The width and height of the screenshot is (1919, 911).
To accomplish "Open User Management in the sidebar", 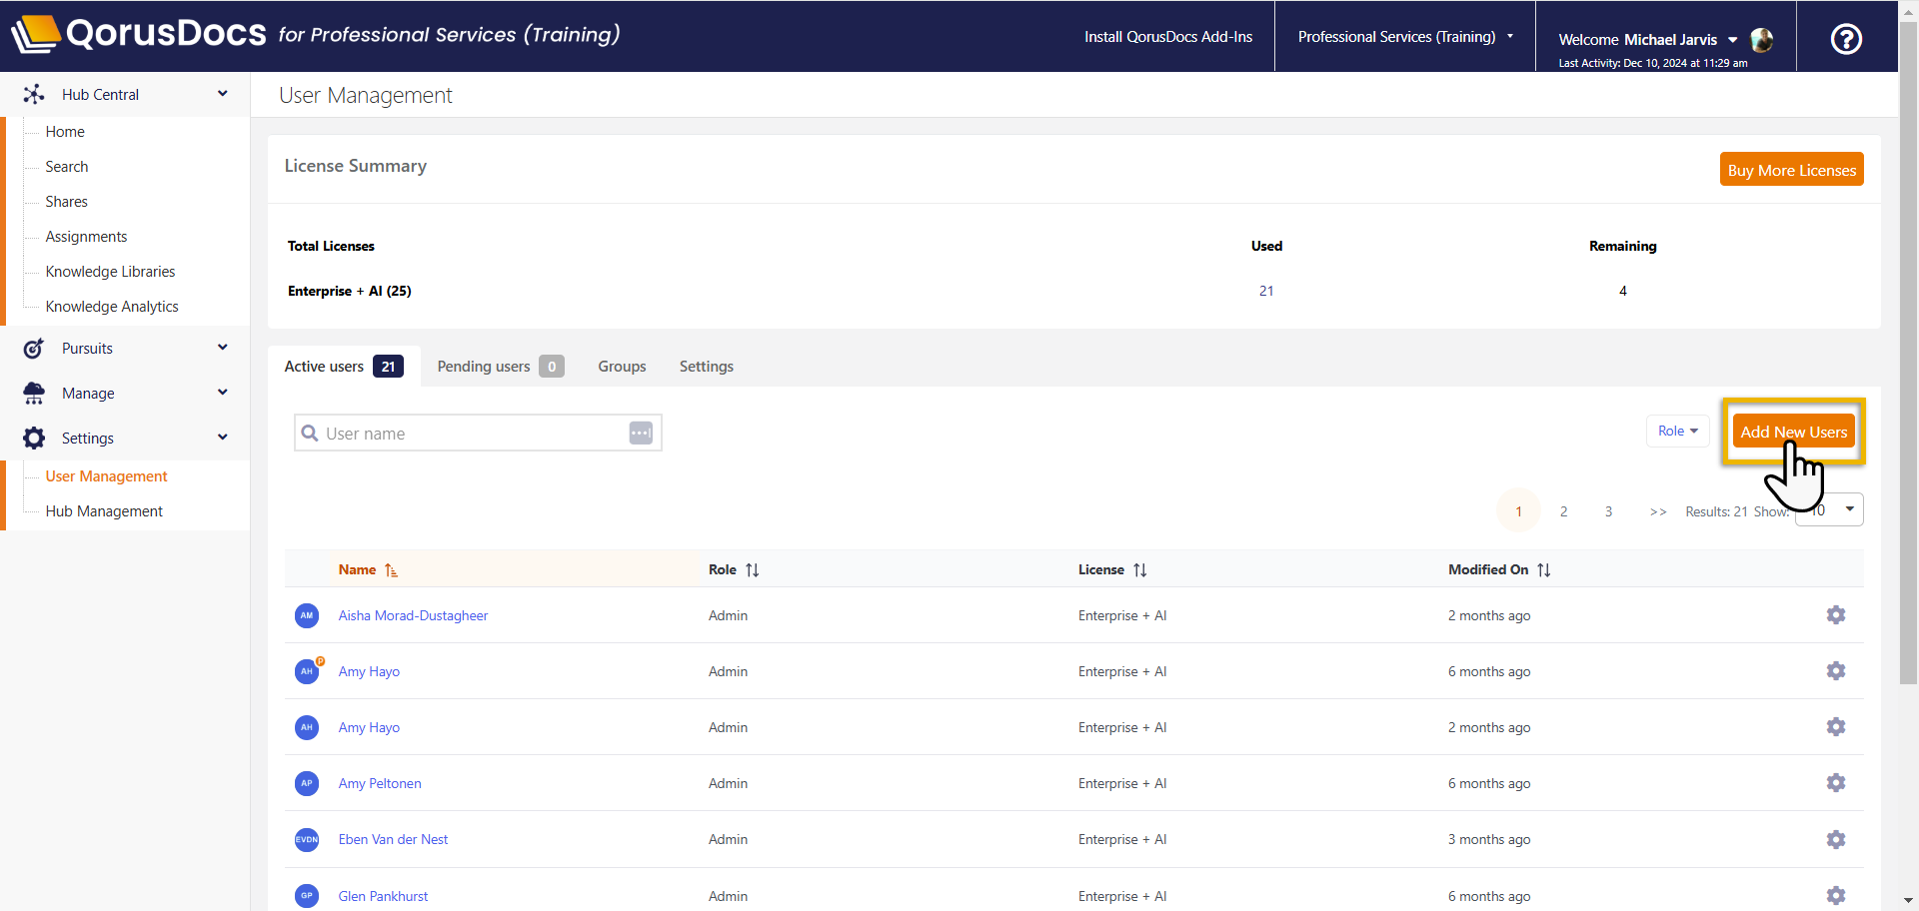I will pos(107,476).
